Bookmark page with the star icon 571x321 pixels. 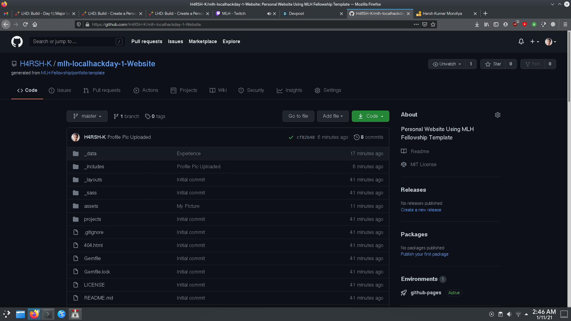(x=433, y=24)
